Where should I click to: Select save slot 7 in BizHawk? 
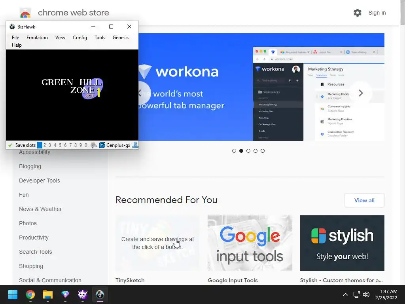[70, 145]
